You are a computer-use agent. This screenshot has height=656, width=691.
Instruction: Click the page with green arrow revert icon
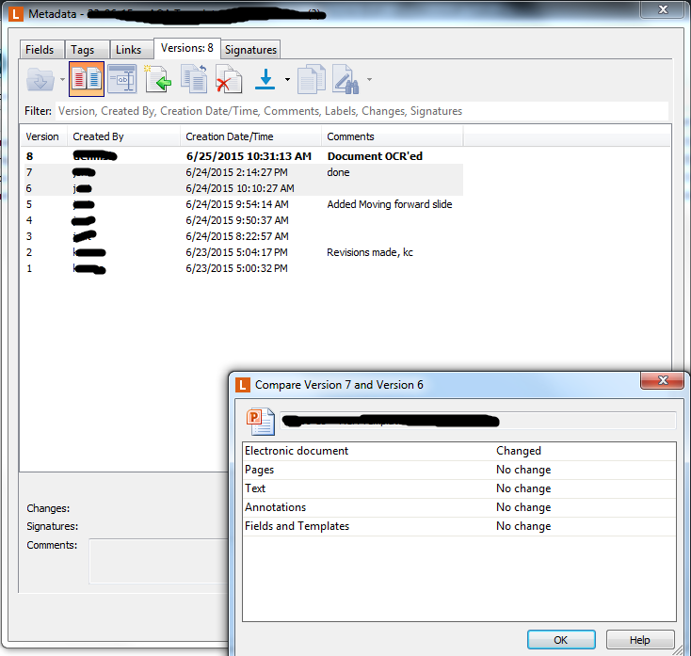tap(158, 79)
